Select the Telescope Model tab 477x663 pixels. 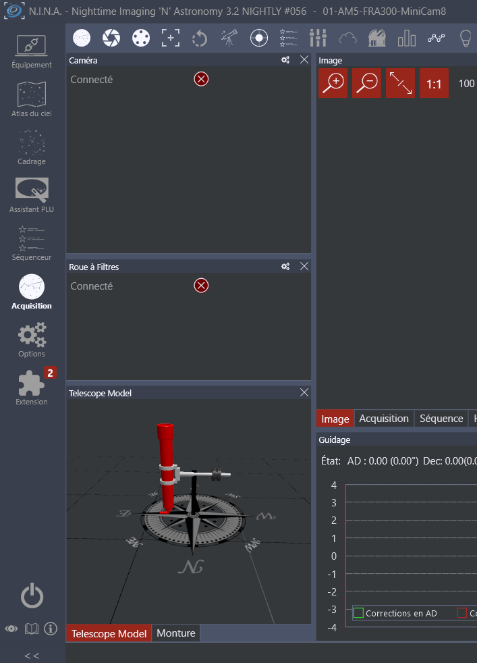[x=109, y=633]
